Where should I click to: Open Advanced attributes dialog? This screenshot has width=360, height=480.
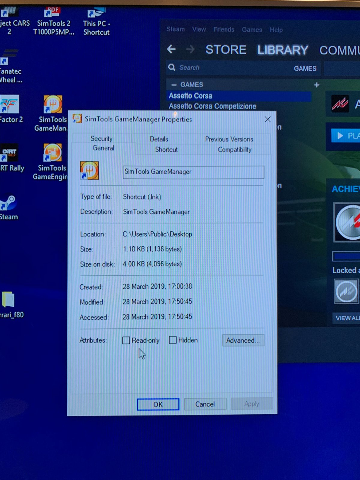point(243,340)
